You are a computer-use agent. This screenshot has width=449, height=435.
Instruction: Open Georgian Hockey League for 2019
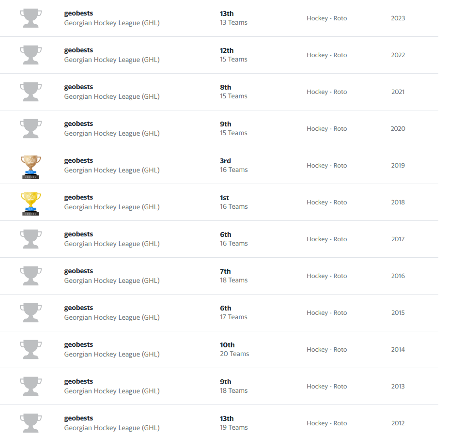point(111,170)
